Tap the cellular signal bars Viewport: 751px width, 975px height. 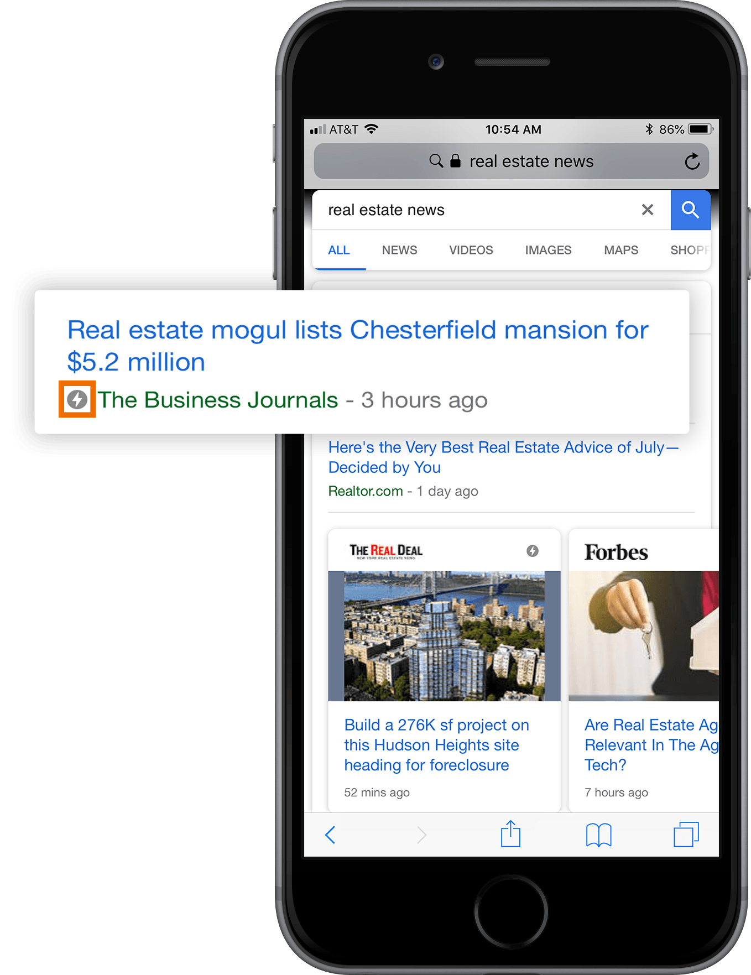318,129
